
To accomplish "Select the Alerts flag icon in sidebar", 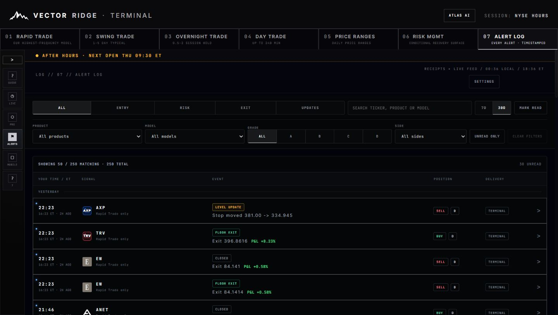I will 12,139.
